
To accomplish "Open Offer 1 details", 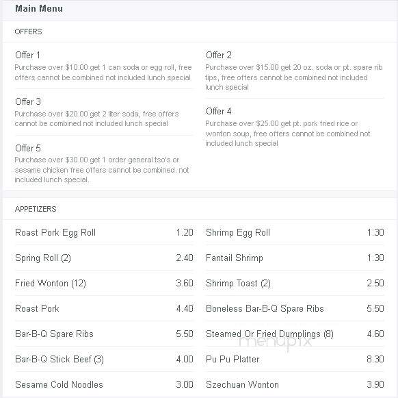I will [103, 66].
